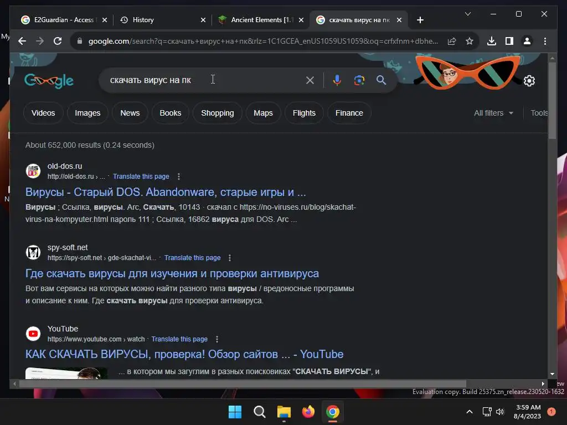The image size is (567, 425).
Task: Filter results by News
Action: (x=130, y=113)
